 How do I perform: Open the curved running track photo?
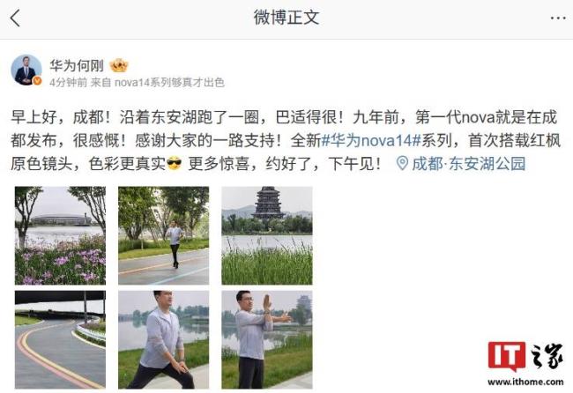point(60,339)
